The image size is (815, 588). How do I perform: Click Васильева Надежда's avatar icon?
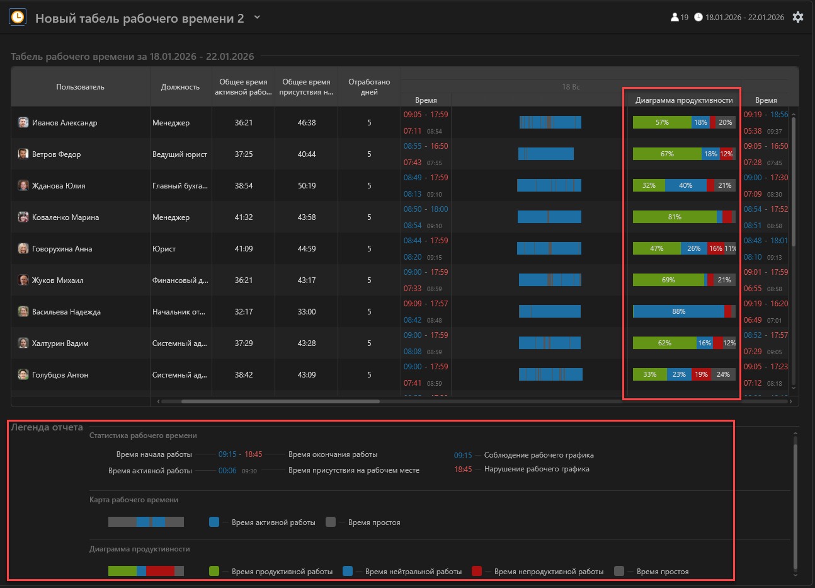23,312
